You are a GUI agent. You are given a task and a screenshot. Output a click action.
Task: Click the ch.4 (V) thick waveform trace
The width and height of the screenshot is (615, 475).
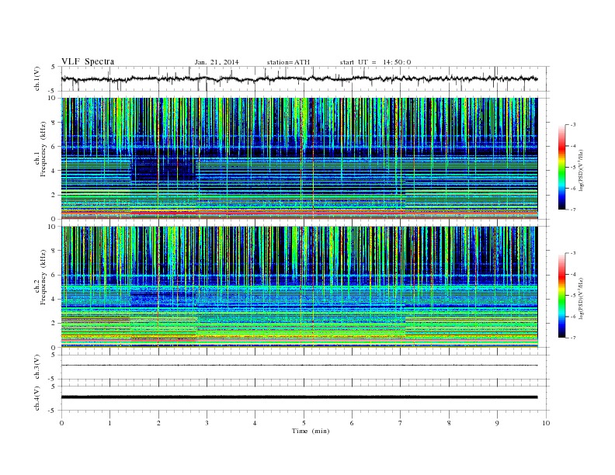pyautogui.click(x=299, y=397)
